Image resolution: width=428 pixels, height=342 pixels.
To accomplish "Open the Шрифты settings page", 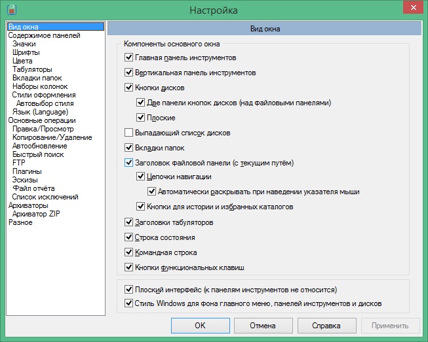I will [26, 52].
